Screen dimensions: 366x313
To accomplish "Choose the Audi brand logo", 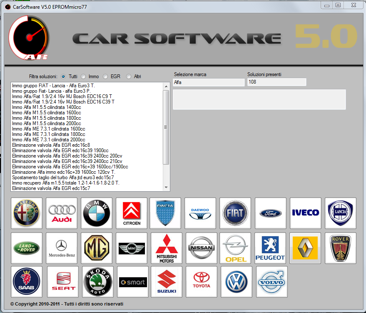I will tap(62, 213).
